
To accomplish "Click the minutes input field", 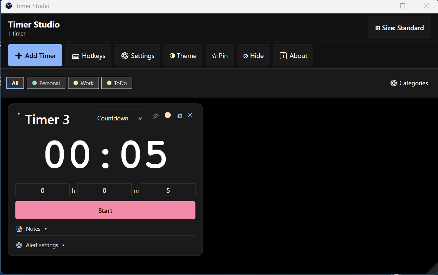I will pos(104,190).
